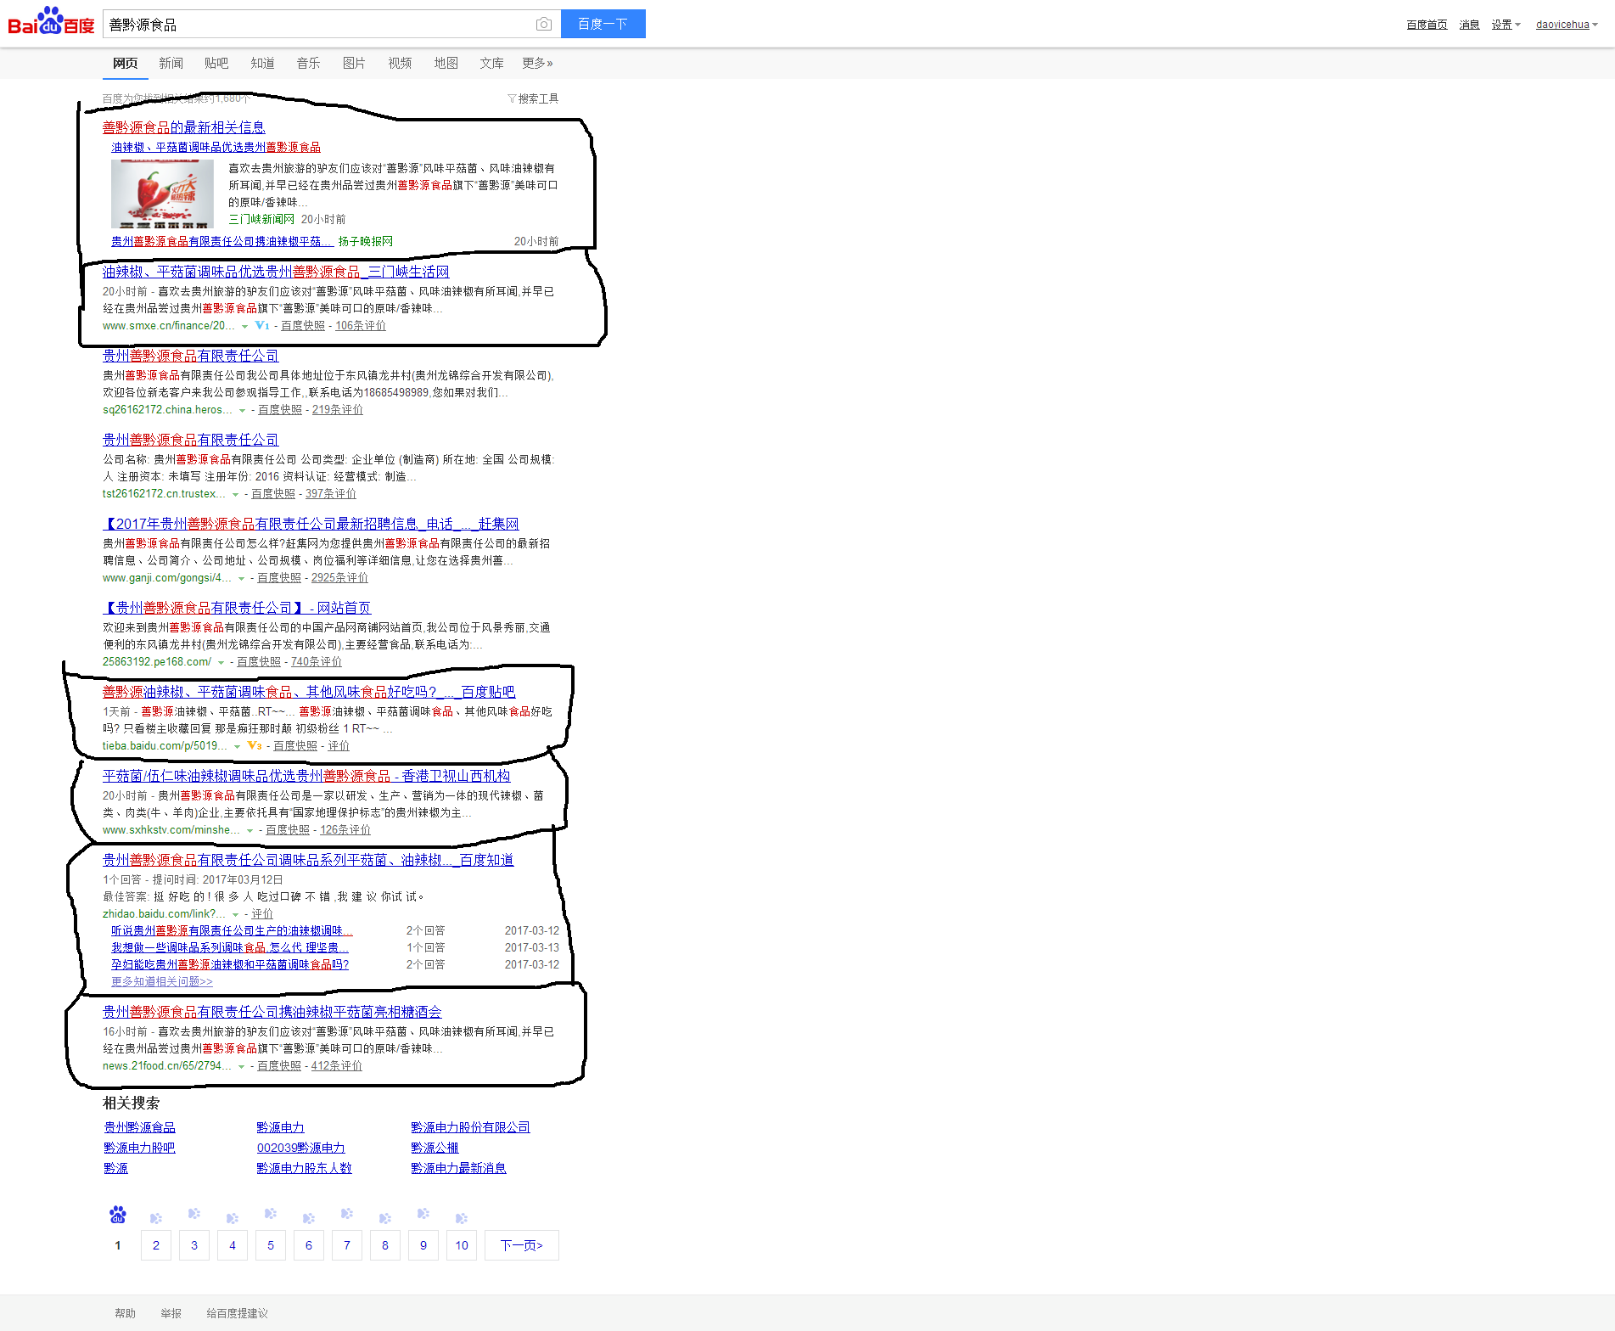Switch to the 地图 tab

point(446,63)
